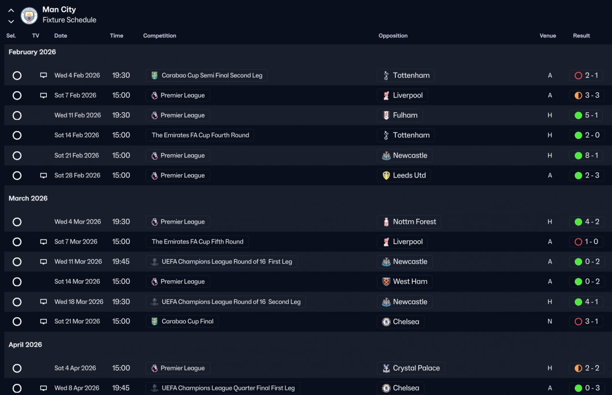Click Champions League icon for Round of 16 First Leg
The height and width of the screenshot is (395, 612).
[154, 262]
